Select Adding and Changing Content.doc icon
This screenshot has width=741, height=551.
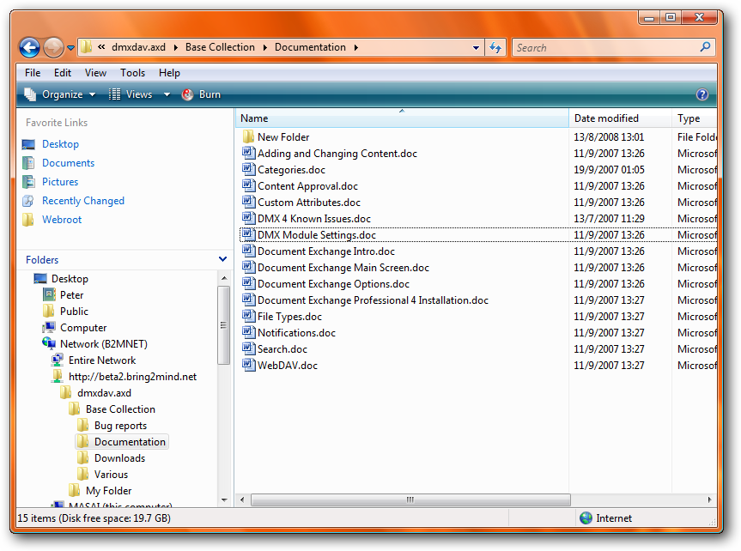click(x=249, y=153)
